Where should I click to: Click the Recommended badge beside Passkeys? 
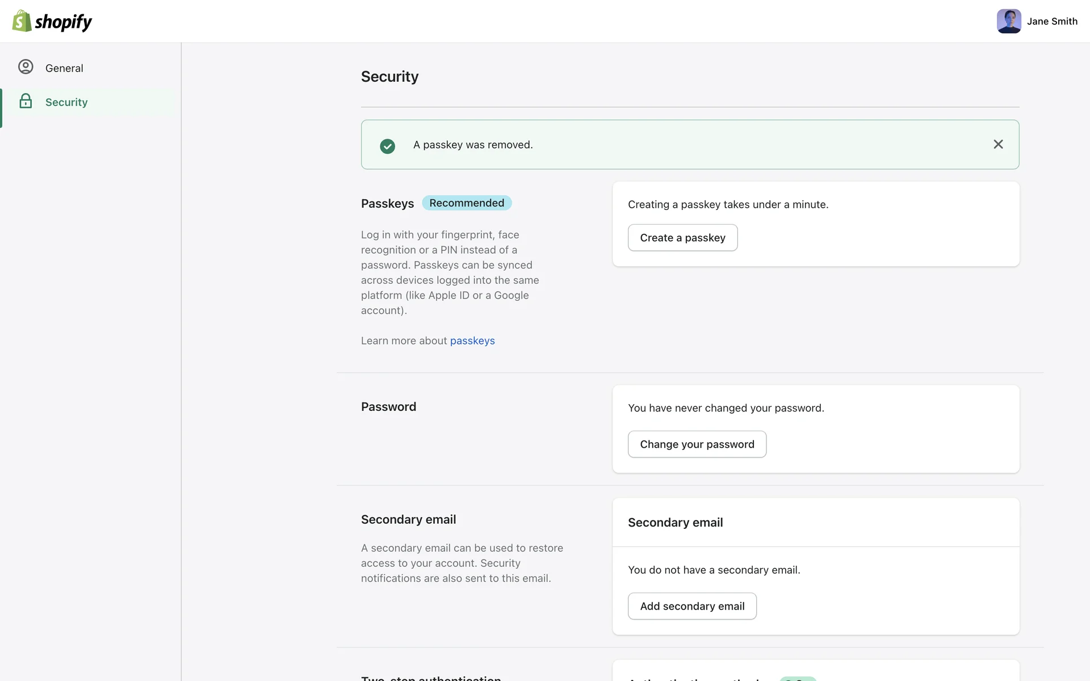[x=466, y=203]
